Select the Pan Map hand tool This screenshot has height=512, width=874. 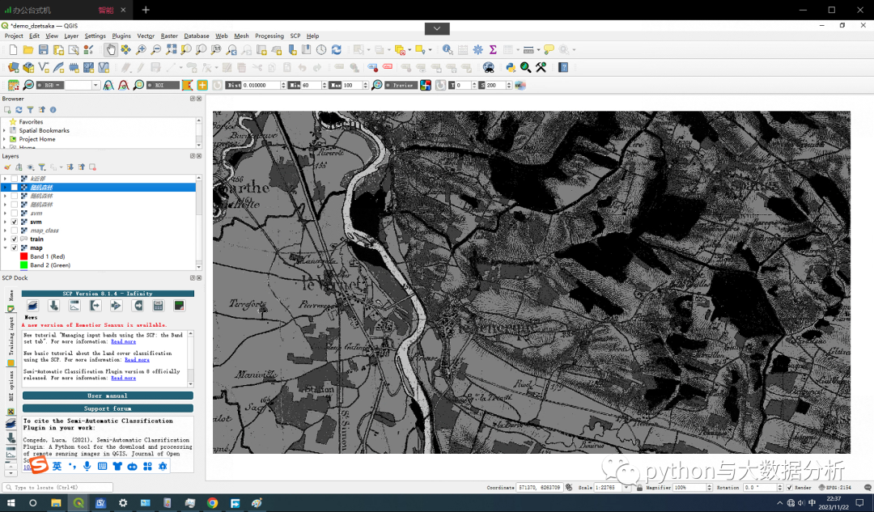point(110,50)
